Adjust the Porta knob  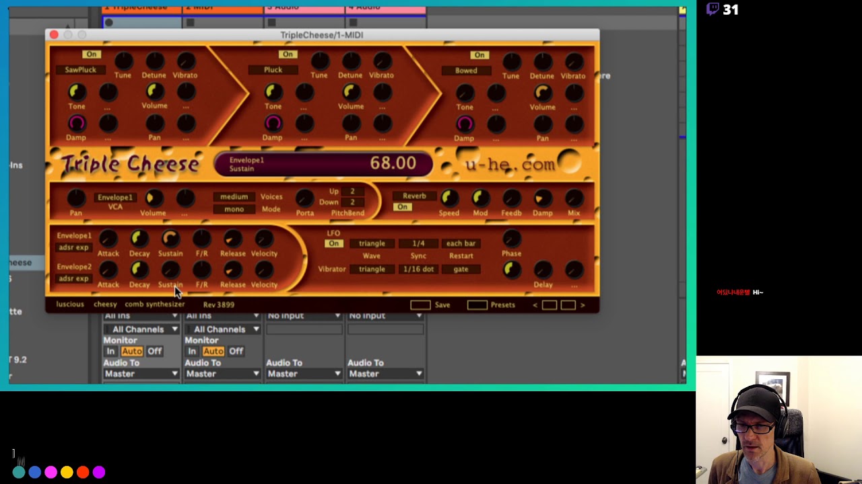coord(304,198)
